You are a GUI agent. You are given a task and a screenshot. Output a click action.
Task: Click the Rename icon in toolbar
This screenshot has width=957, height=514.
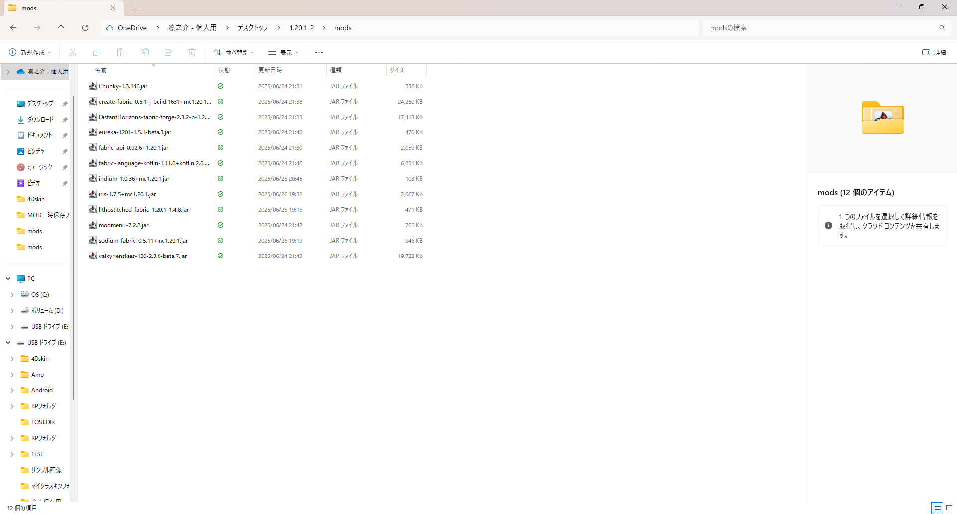click(145, 52)
